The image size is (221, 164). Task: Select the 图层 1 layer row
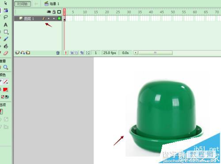38,19
